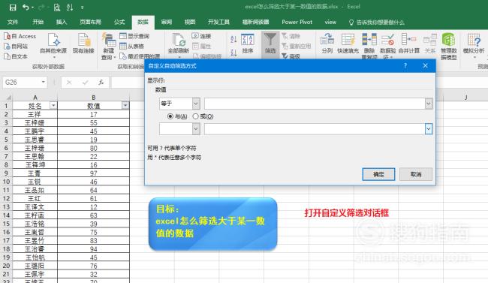Import data from Access
488x283 pixels.
point(20,36)
